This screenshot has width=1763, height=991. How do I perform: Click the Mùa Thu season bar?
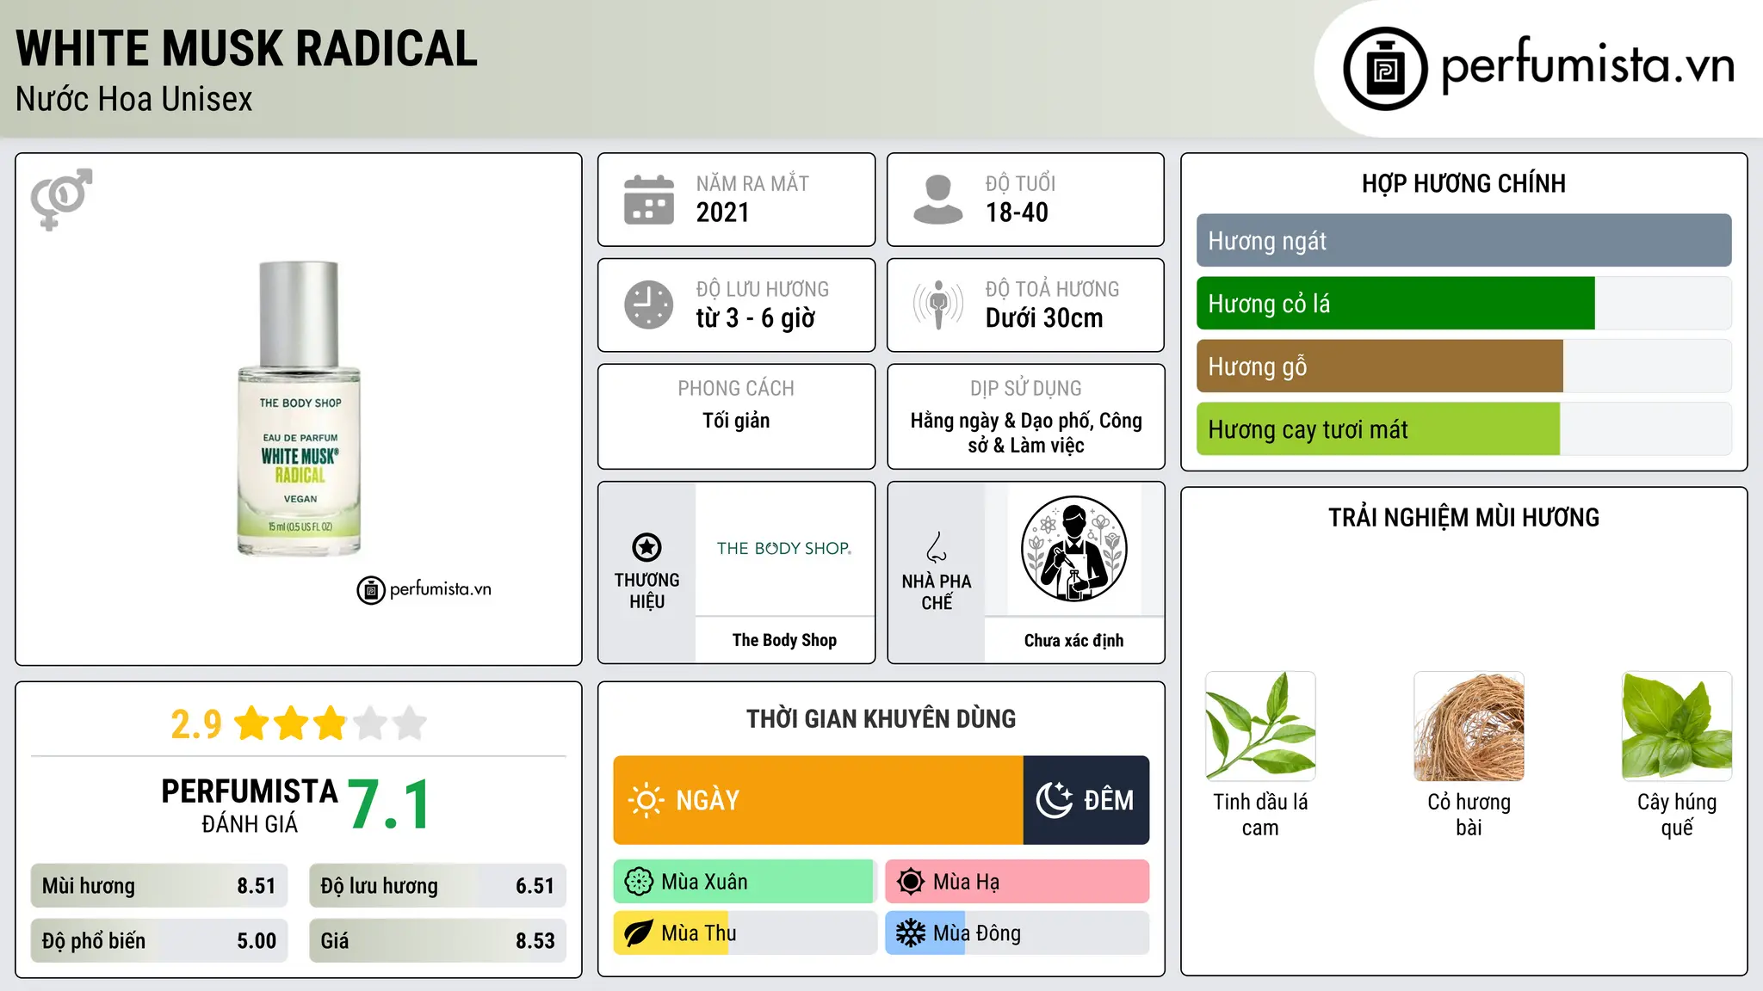tap(745, 933)
